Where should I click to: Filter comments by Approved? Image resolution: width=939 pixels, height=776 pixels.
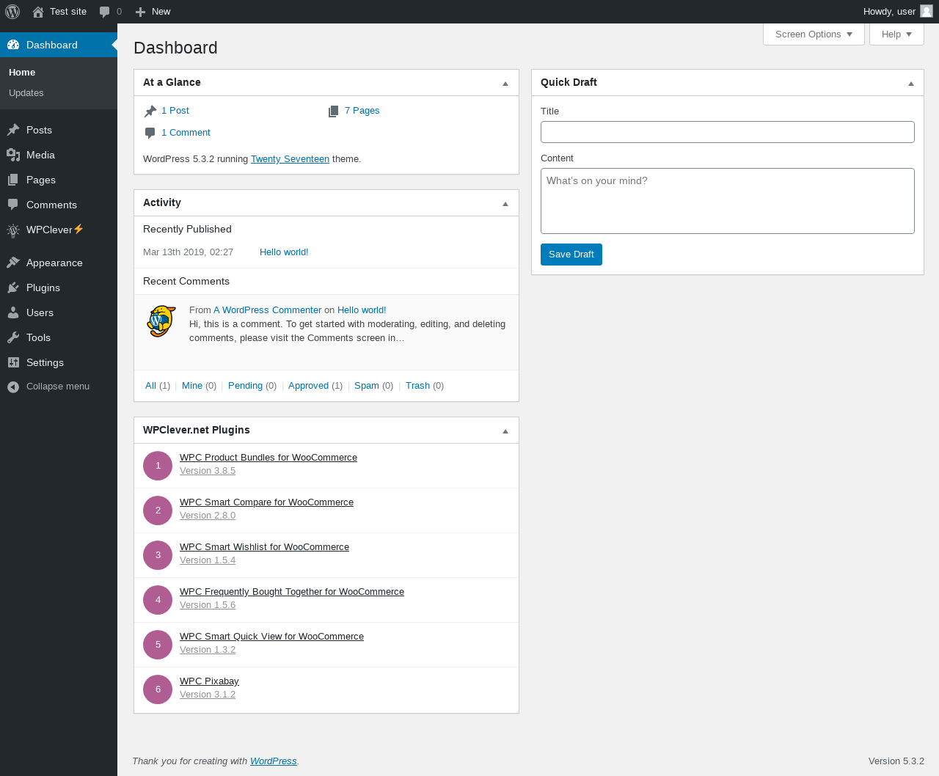[308, 386]
